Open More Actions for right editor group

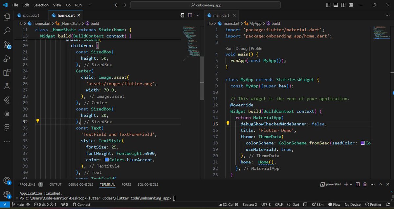click(x=387, y=15)
